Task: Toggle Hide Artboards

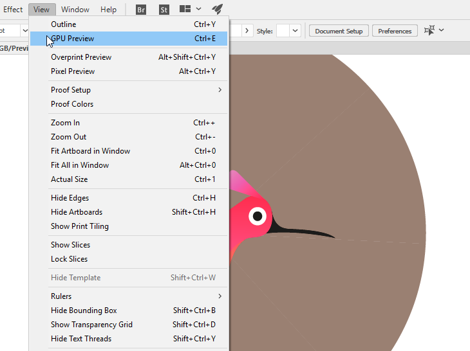Action: pyautogui.click(x=129, y=212)
